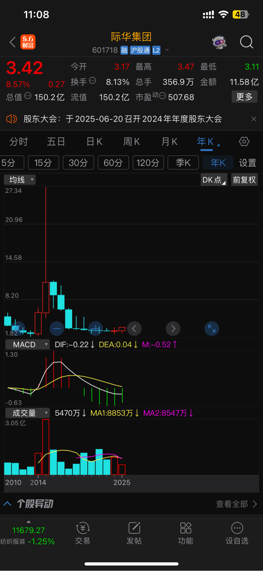The height and width of the screenshot is (571, 263).
Task: Open the MACD indicator dropdown
Action: (x=27, y=344)
